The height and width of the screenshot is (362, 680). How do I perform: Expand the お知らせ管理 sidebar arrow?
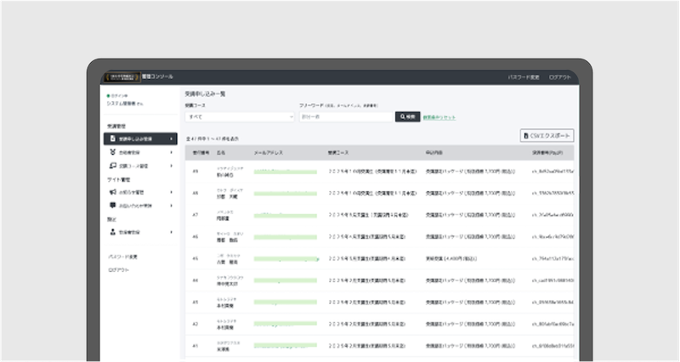[172, 192]
